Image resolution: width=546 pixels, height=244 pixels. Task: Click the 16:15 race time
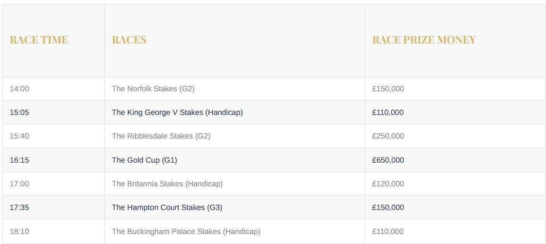pyautogui.click(x=19, y=160)
